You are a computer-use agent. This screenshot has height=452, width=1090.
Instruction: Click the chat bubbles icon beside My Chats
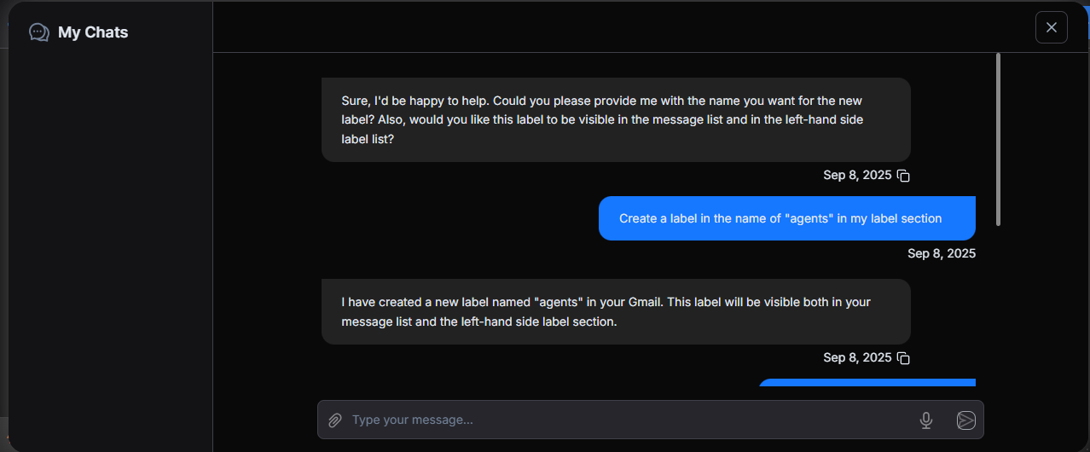pos(39,32)
